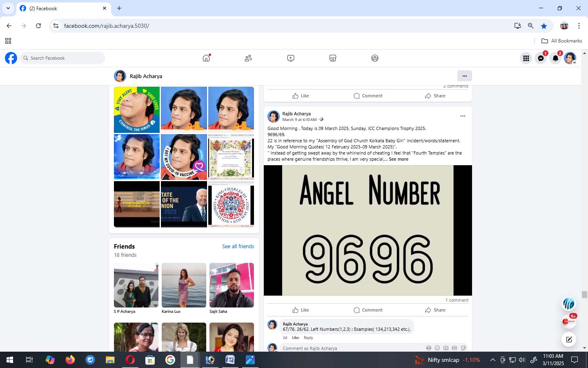
Task: Open options menu on the March 9 post
Action: [463, 116]
